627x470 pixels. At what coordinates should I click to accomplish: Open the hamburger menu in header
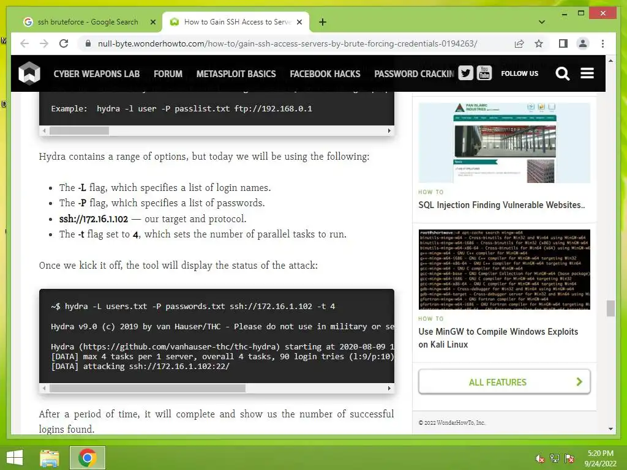tap(587, 73)
